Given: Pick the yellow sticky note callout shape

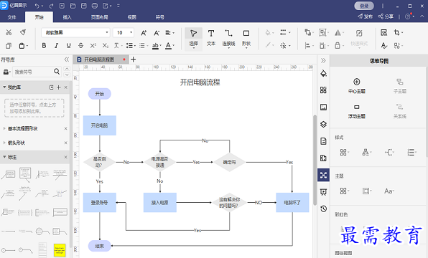Looking at the screenshot, I should (x=60, y=250).
